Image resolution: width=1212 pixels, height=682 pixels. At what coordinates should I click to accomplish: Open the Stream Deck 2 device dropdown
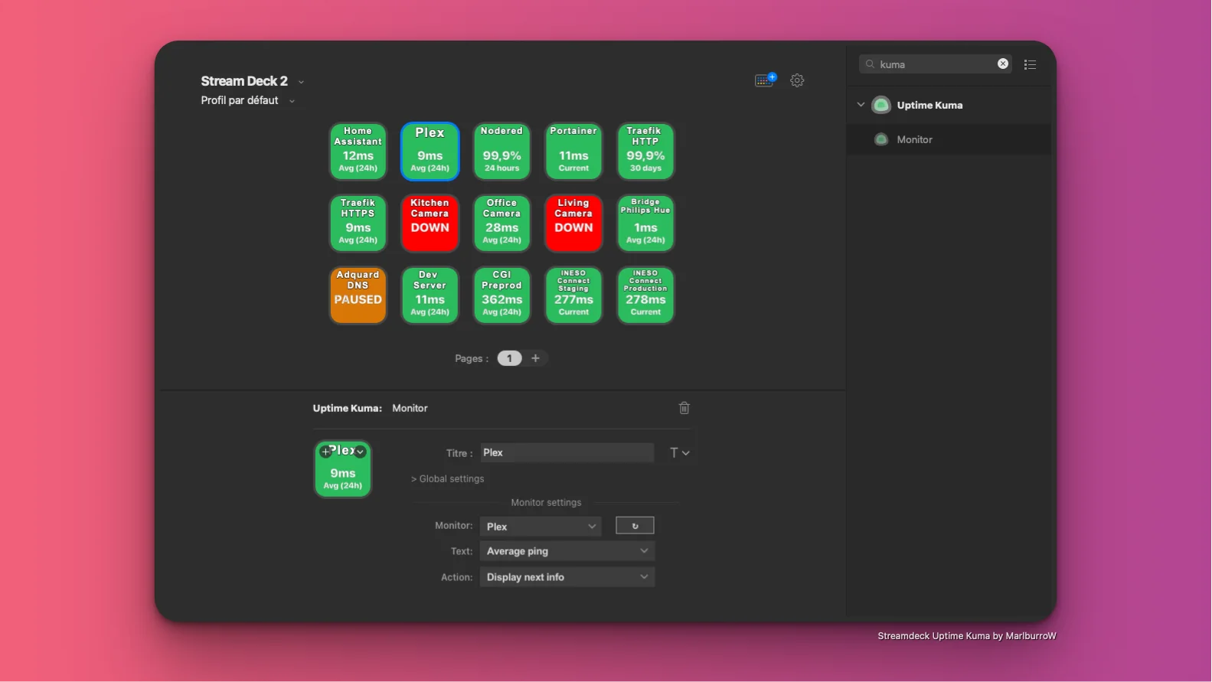coord(253,81)
